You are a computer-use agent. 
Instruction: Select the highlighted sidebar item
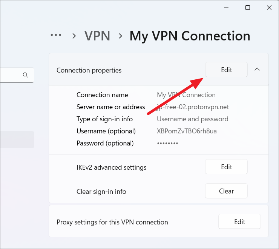pos(17,140)
